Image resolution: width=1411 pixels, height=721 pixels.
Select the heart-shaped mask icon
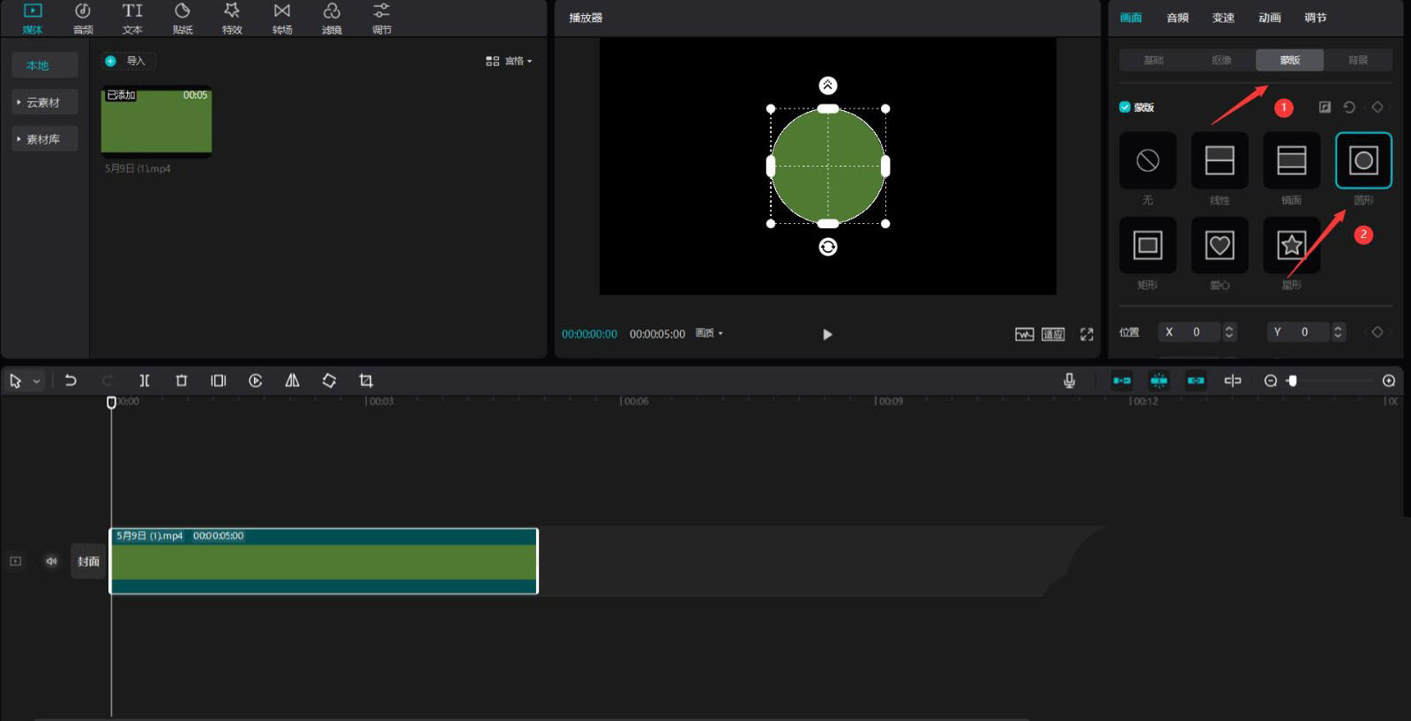[x=1219, y=245]
